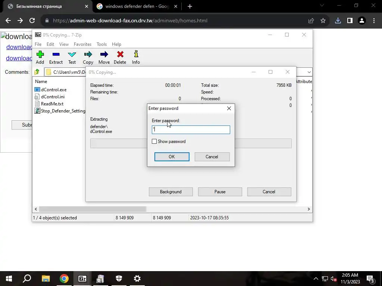The width and height of the screenshot is (382, 286).
Task: Open the Chrome side panel icon
Action: pyautogui.click(x=350, y=21)
